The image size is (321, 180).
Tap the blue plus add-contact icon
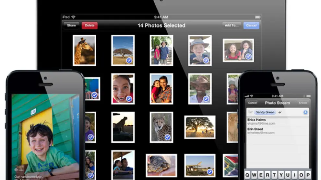coord(305,112)
